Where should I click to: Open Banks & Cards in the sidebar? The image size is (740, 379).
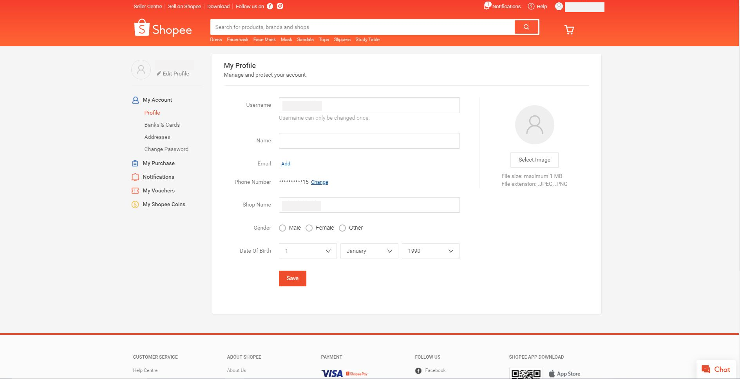162,125
